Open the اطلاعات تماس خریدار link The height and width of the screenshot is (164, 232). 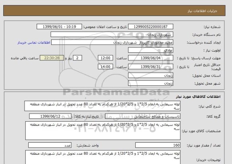(34, 42)
